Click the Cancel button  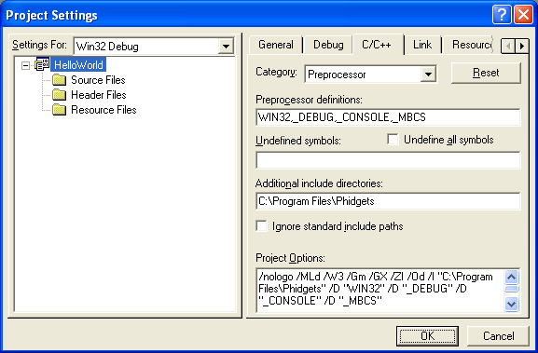tap(498, 336)
